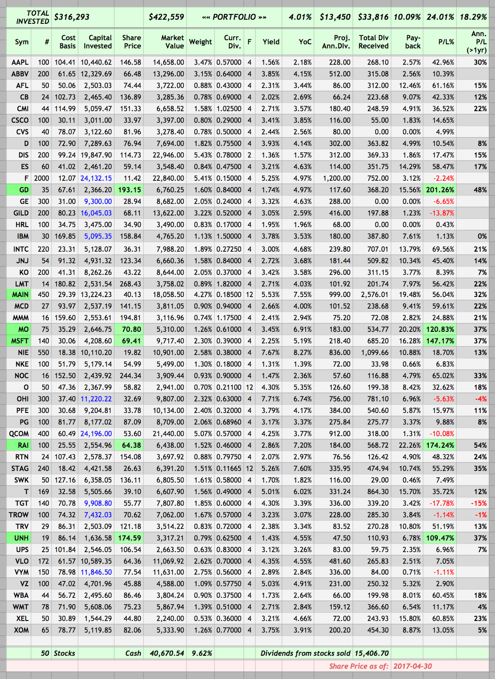Select the 'Share Price as of:' label
The width and height of the screenshot is (495, 679).
[358, 666]
